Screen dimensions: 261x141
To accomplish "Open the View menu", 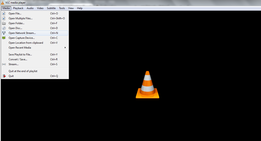I will click(x=71, y=8).
